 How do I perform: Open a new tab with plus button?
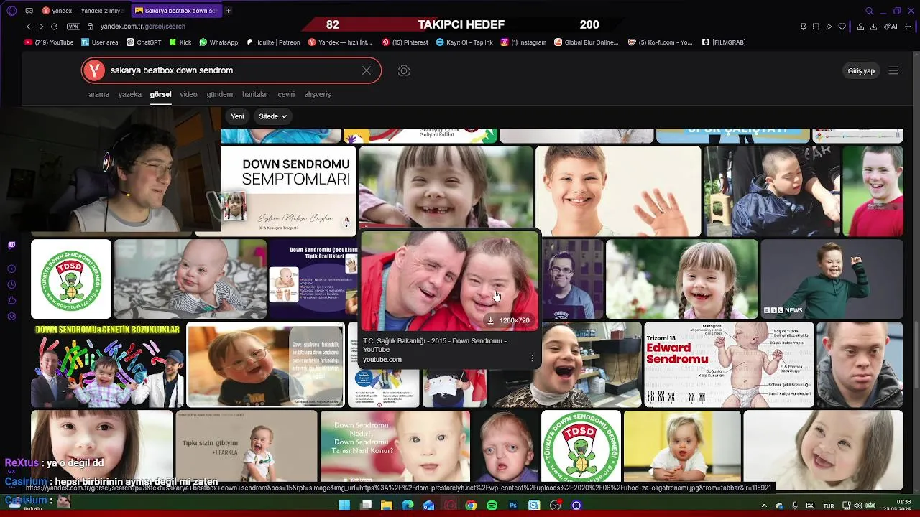228,11
